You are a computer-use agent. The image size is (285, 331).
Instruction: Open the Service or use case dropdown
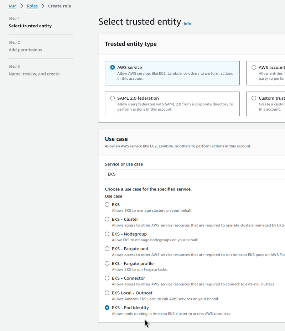tap(195, 174)
